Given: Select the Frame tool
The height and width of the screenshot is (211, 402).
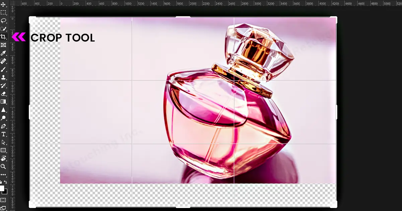Looking at the screenshot, I should [3, 45].
